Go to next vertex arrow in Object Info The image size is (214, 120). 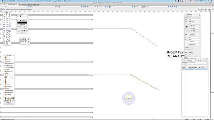point(195,36)
